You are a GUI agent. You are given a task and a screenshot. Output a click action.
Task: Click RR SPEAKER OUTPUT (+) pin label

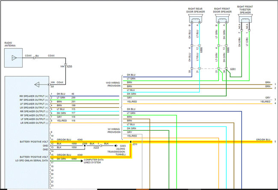[34, 96]
